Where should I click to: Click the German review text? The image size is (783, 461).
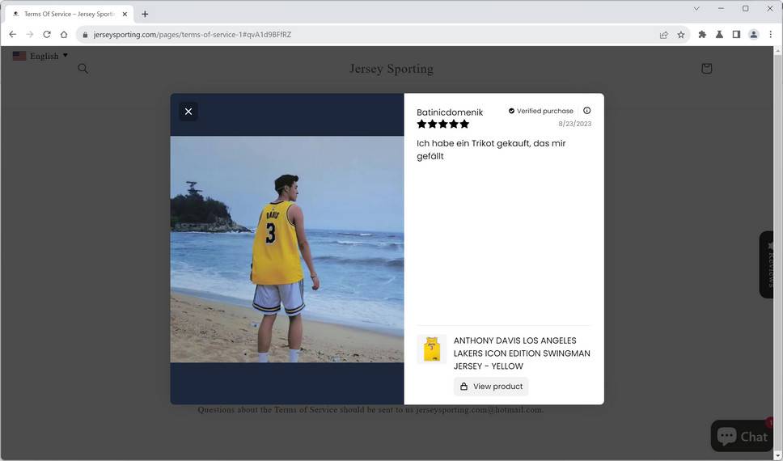click(x=491, y=150)
